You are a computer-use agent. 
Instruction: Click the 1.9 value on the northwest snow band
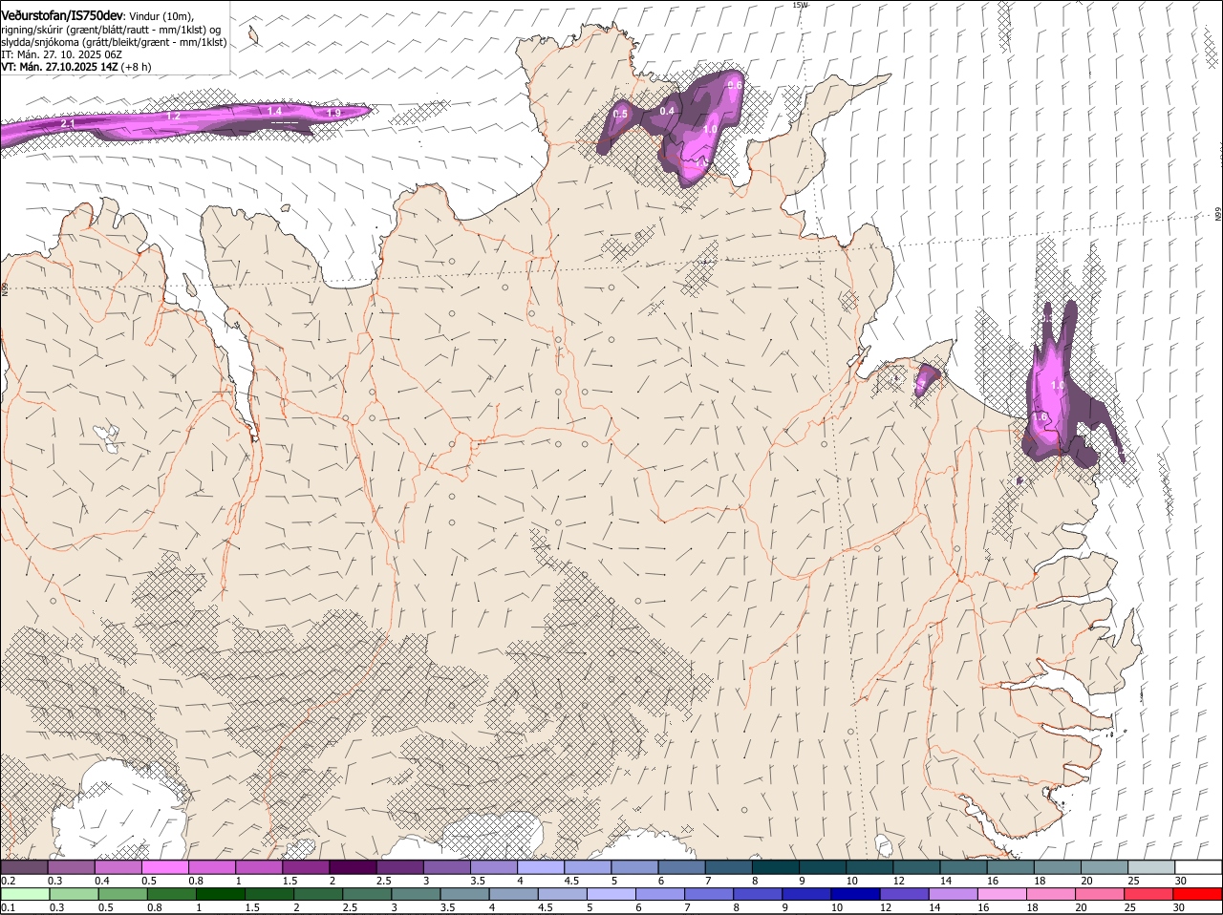pos(333,114)
